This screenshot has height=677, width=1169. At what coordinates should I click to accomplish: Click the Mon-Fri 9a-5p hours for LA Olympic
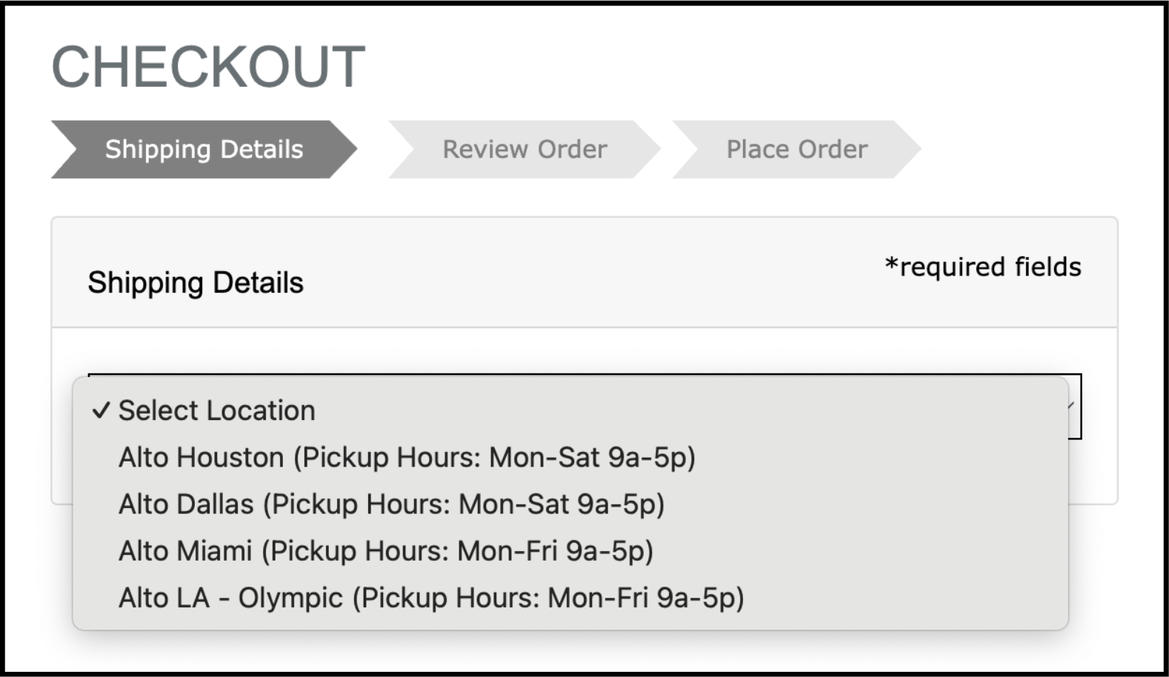coord(645,598)
